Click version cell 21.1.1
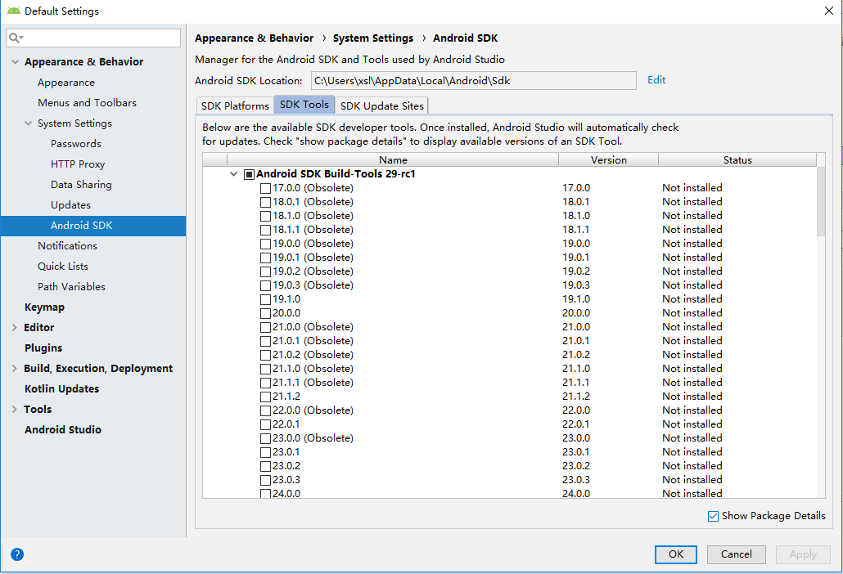This screenshot has width=843, height=574. (576, 383)
